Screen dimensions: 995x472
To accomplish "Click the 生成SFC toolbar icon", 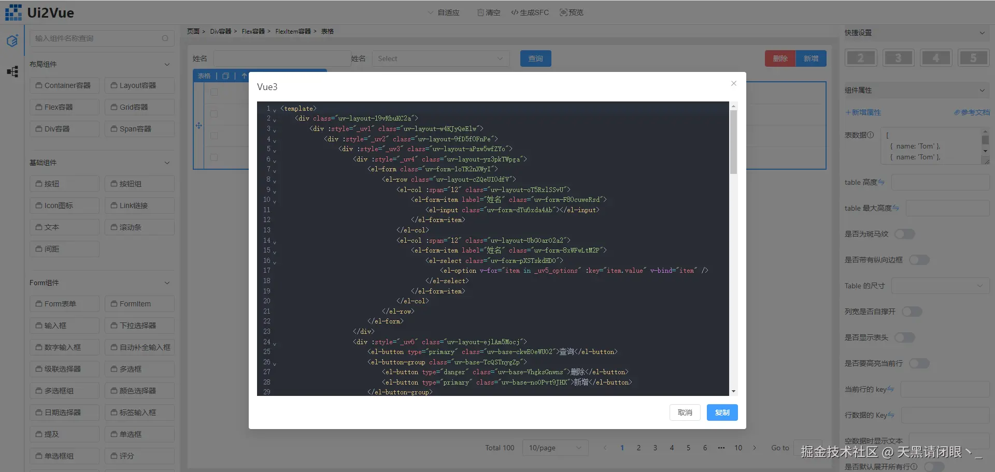I will 514,12.
